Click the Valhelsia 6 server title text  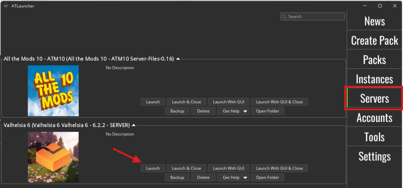point(67,125)
